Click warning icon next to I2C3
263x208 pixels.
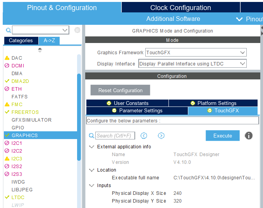[7, 158]
